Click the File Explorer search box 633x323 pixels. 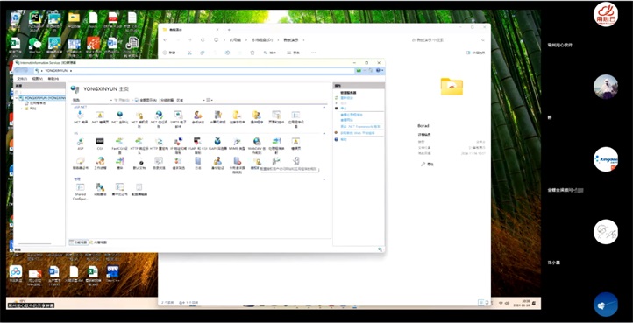click(448, 40)
